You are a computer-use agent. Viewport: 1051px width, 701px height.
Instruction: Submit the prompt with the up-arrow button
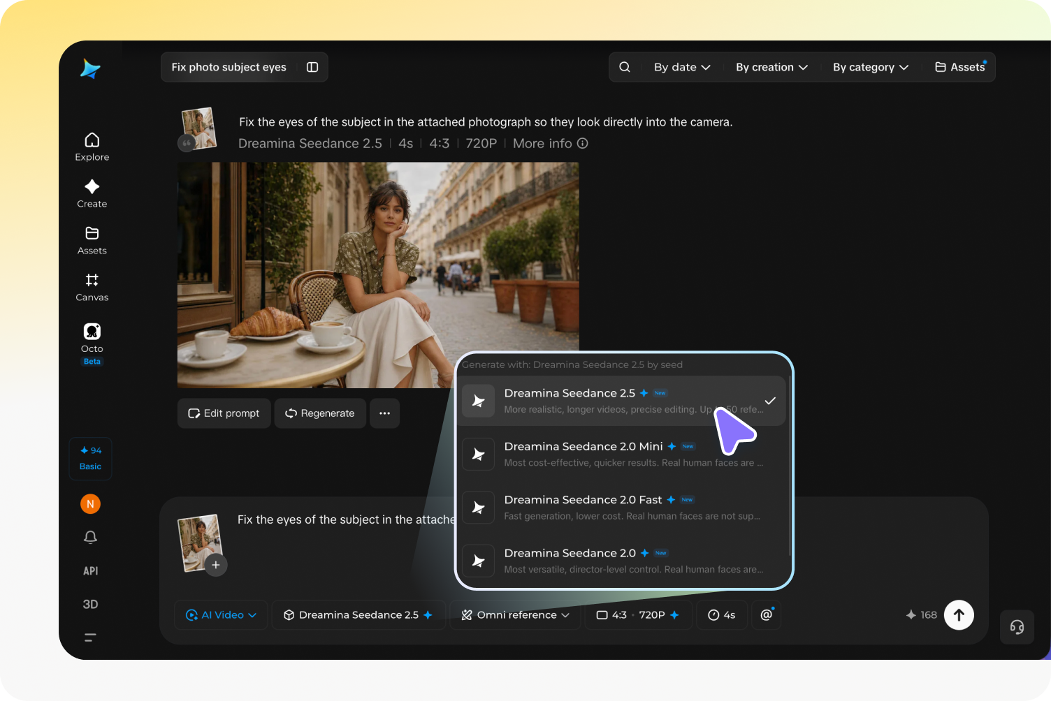tap(959, 614)
